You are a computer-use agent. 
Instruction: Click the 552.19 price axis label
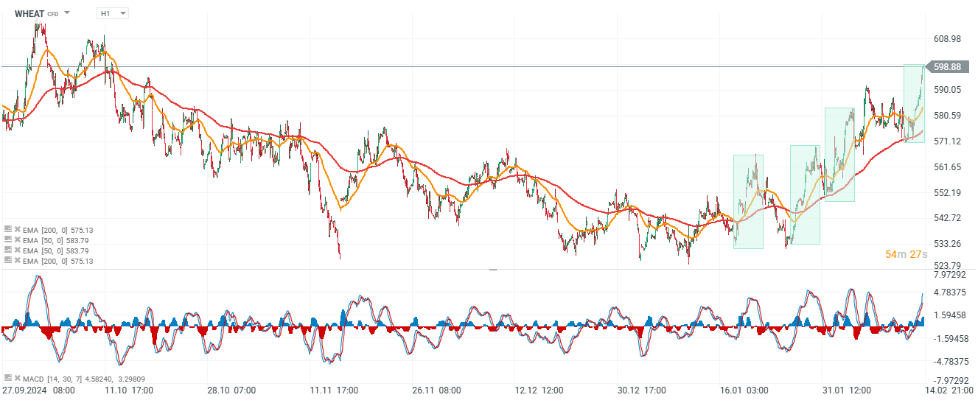[947, 193]
